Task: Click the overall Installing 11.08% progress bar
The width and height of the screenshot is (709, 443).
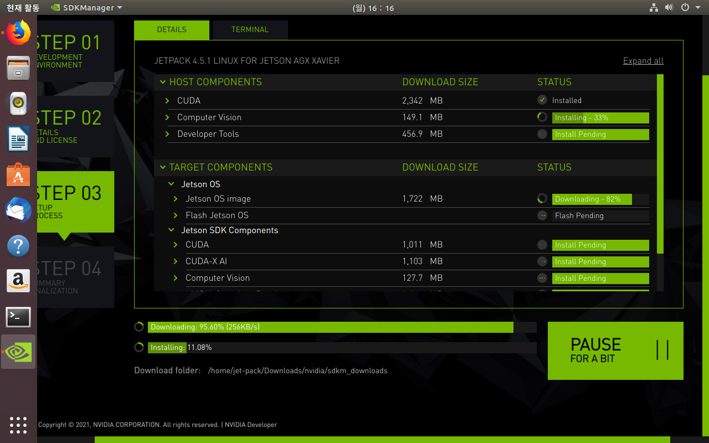Action: pyautogui.click(x=342, y=348)
